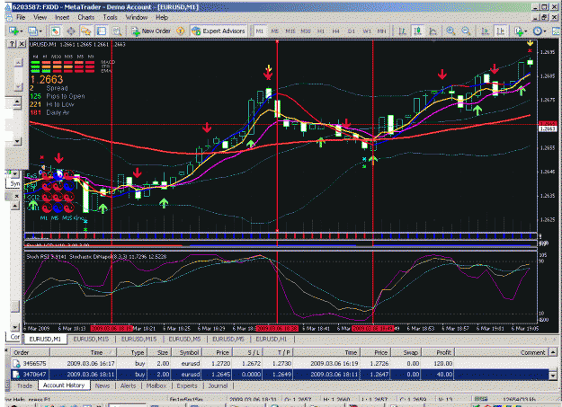Expand the periodicity clock dropdown
This screenshot has width=562, height=407.
tap(545, 31)
